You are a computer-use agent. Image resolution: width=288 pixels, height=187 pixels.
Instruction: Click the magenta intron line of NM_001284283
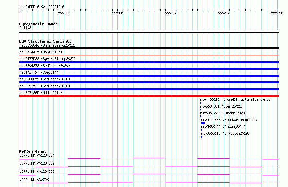coord(149,174)
